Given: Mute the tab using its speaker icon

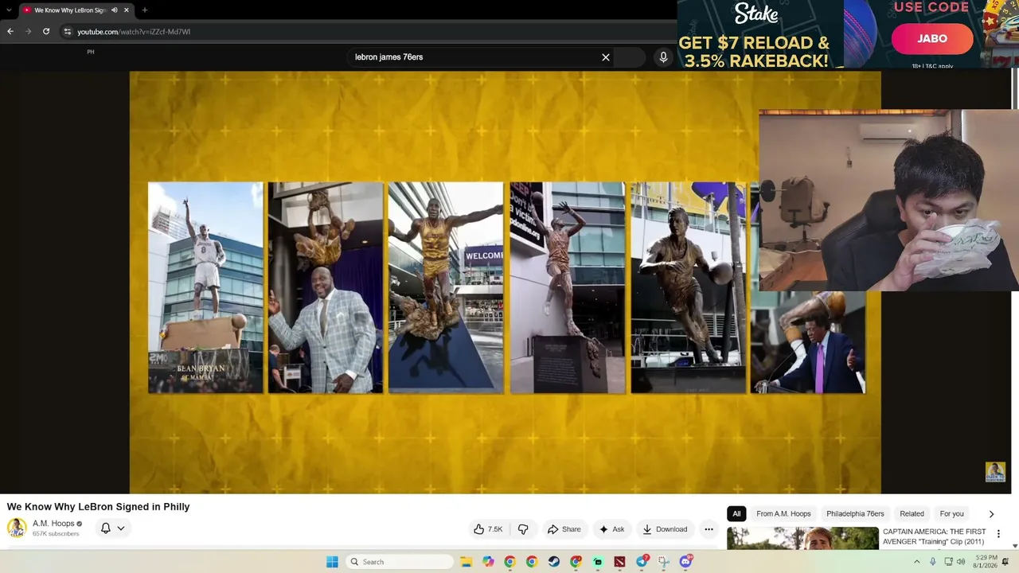Looking at the screenshot, I should 115,10.
